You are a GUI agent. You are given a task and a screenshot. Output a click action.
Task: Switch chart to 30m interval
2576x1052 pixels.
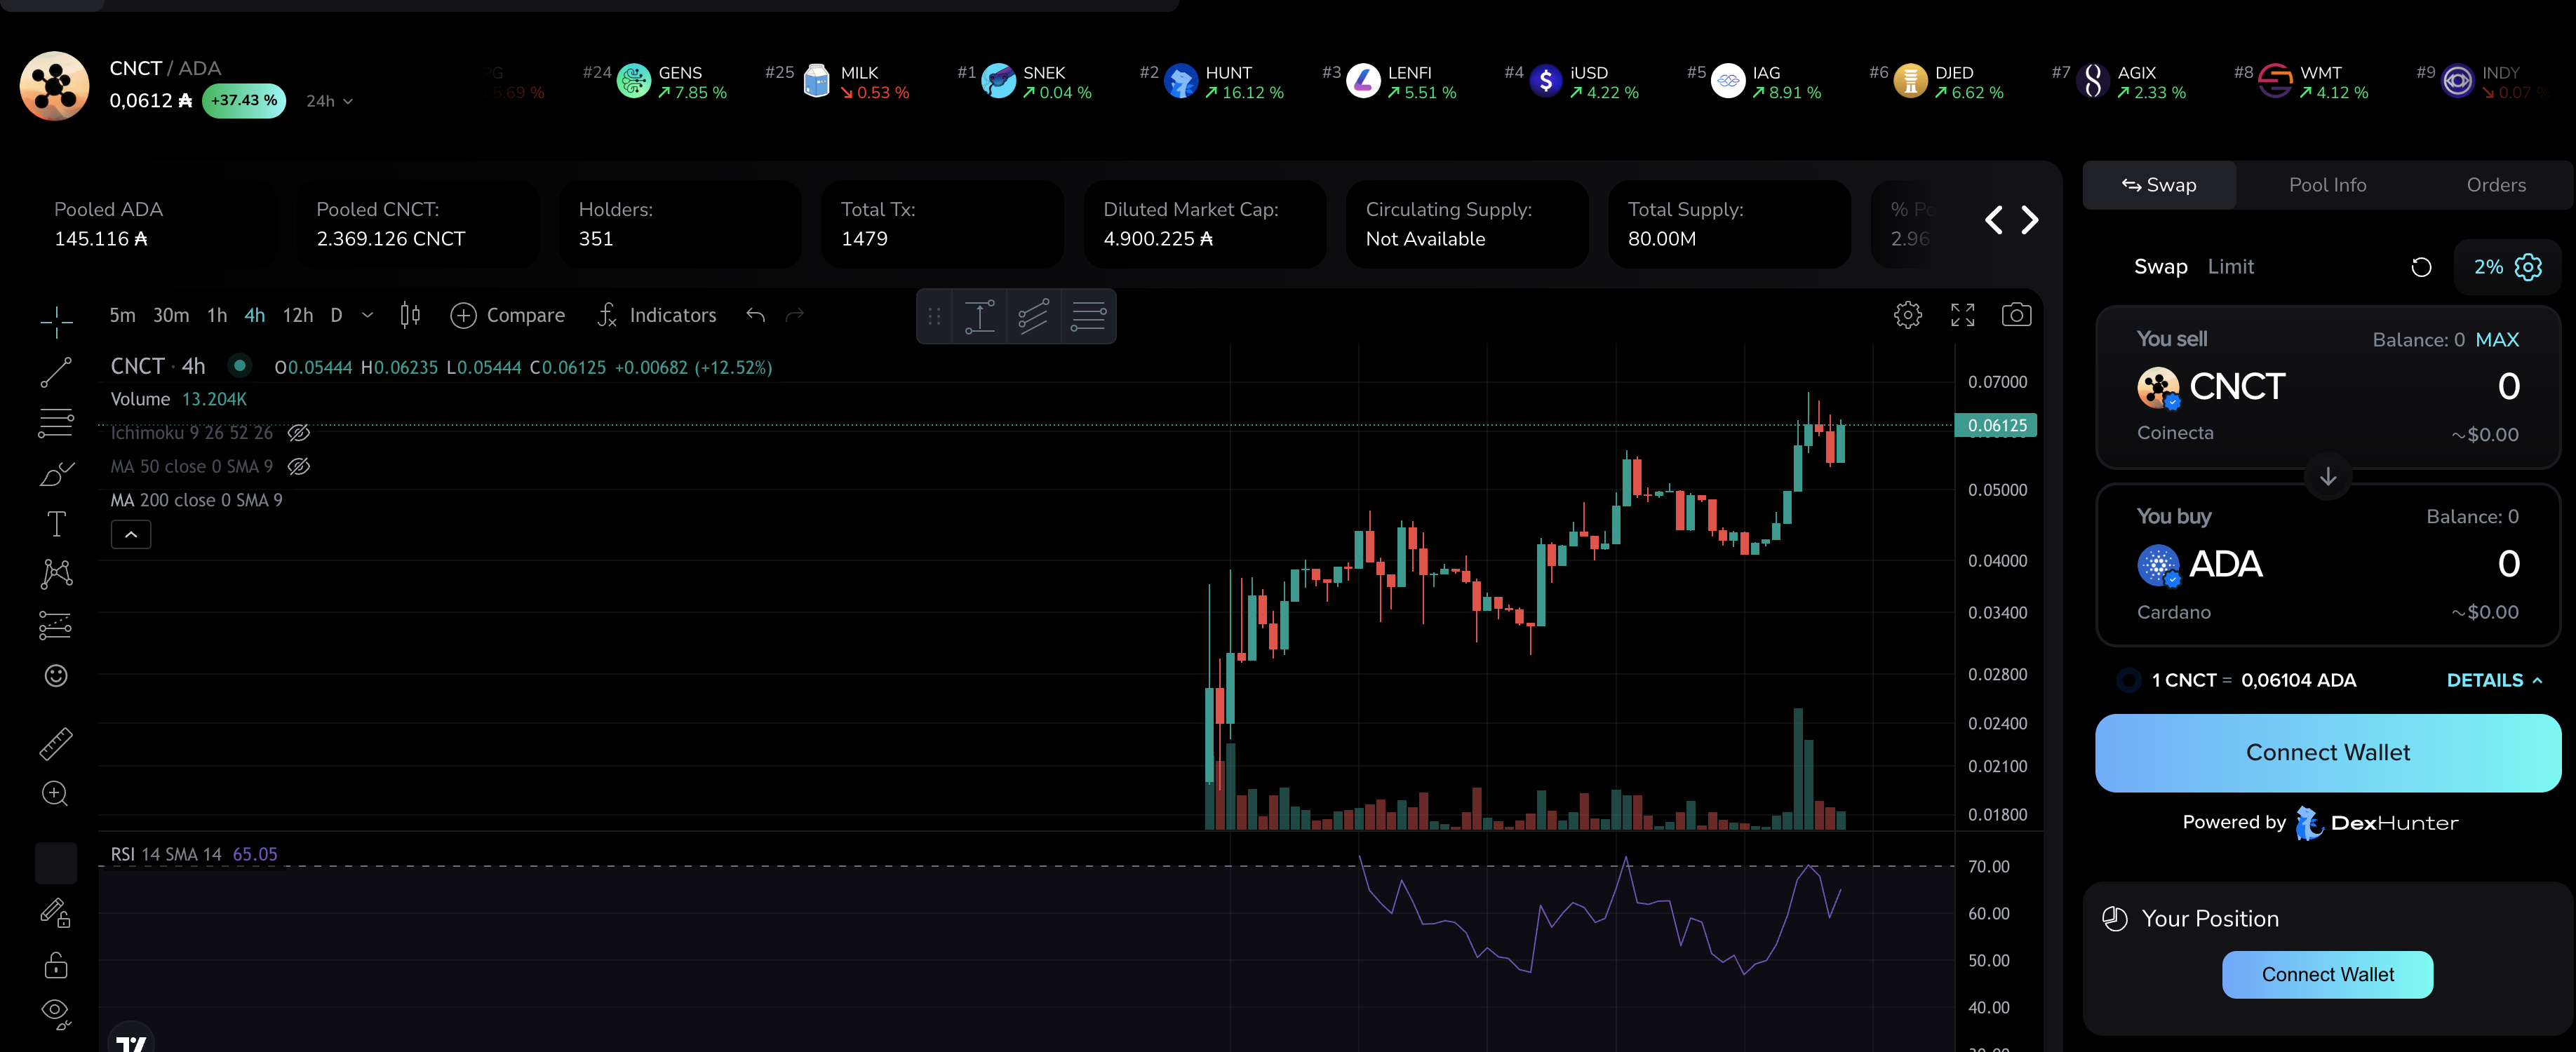point(171,315)
